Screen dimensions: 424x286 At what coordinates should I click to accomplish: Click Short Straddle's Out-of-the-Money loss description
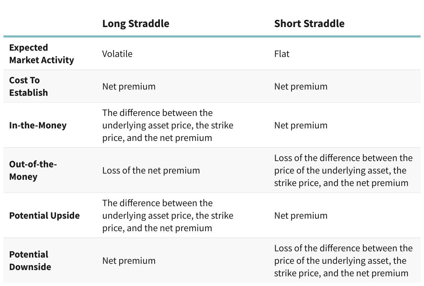343,170
